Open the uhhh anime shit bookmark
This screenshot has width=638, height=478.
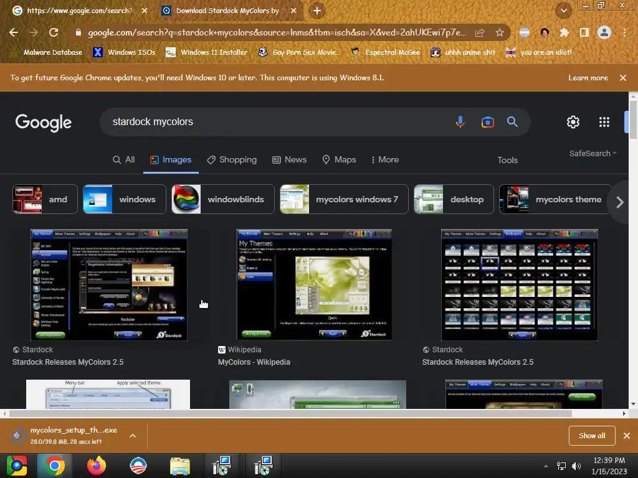pos(463,52)
